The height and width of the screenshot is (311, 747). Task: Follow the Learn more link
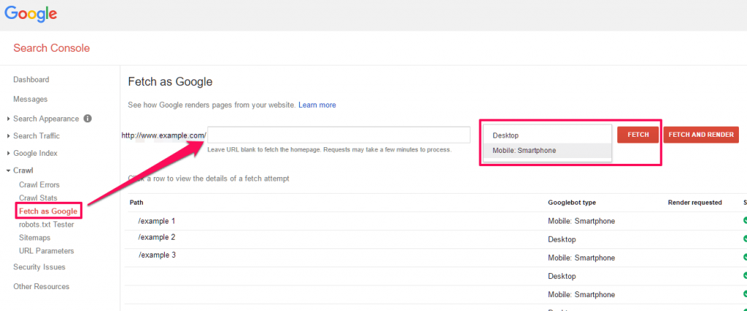tap(317, 105)
